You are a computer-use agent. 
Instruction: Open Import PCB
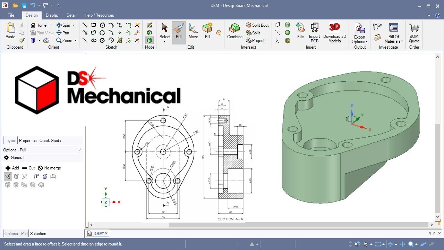[x=315, y=32]
